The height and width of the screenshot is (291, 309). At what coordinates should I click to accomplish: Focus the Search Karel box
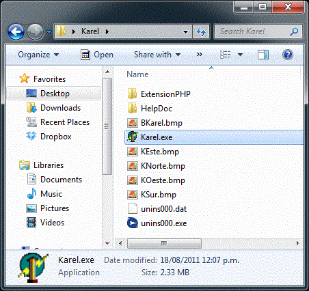tap(258, 31)
